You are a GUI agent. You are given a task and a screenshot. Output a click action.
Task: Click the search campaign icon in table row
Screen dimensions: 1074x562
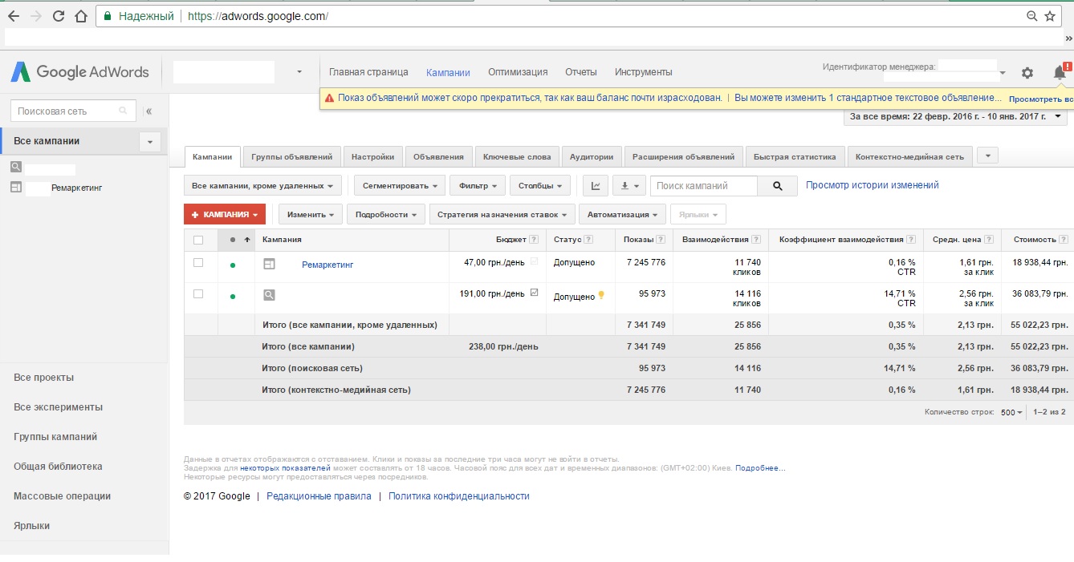tap(269, 295)
